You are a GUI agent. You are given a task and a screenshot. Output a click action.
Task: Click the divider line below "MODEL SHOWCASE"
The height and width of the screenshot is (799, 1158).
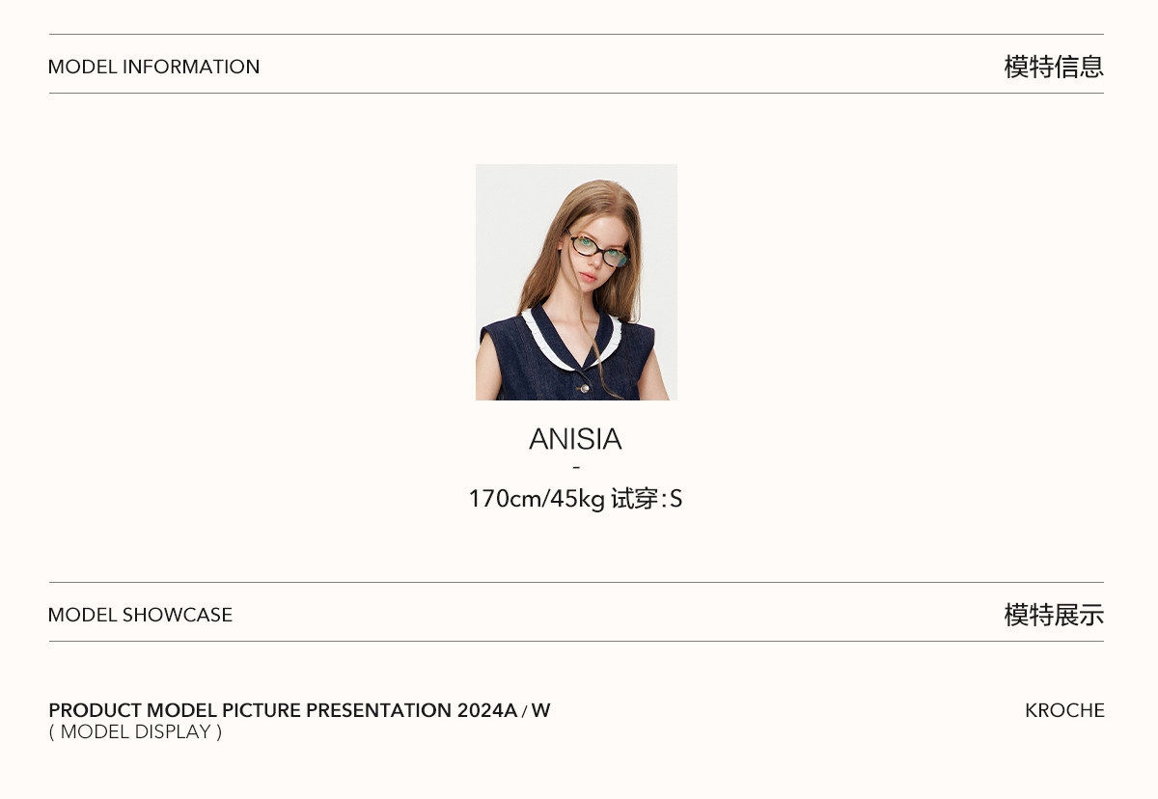pos(576,641)
